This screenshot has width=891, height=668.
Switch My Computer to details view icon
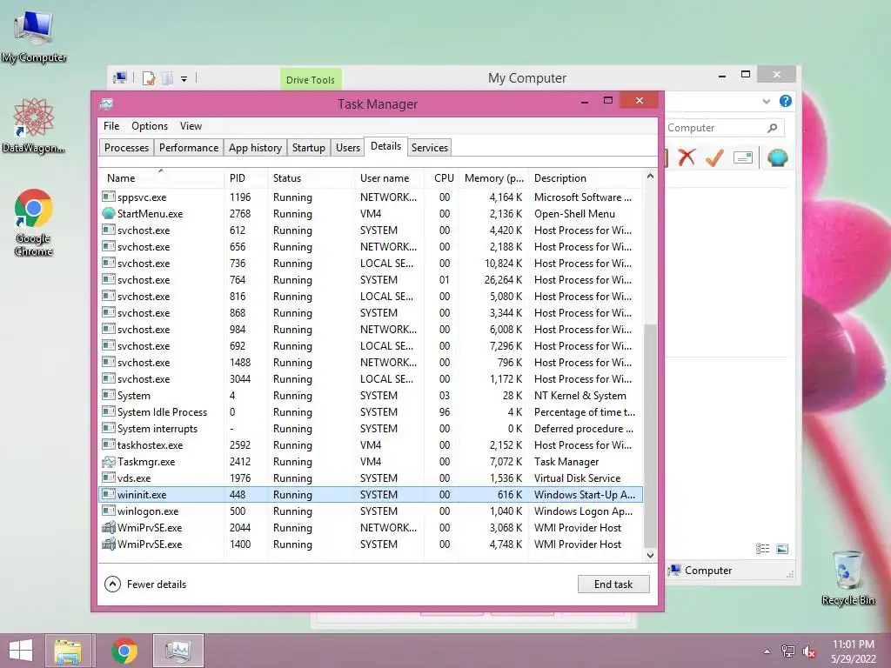(762, 548)
